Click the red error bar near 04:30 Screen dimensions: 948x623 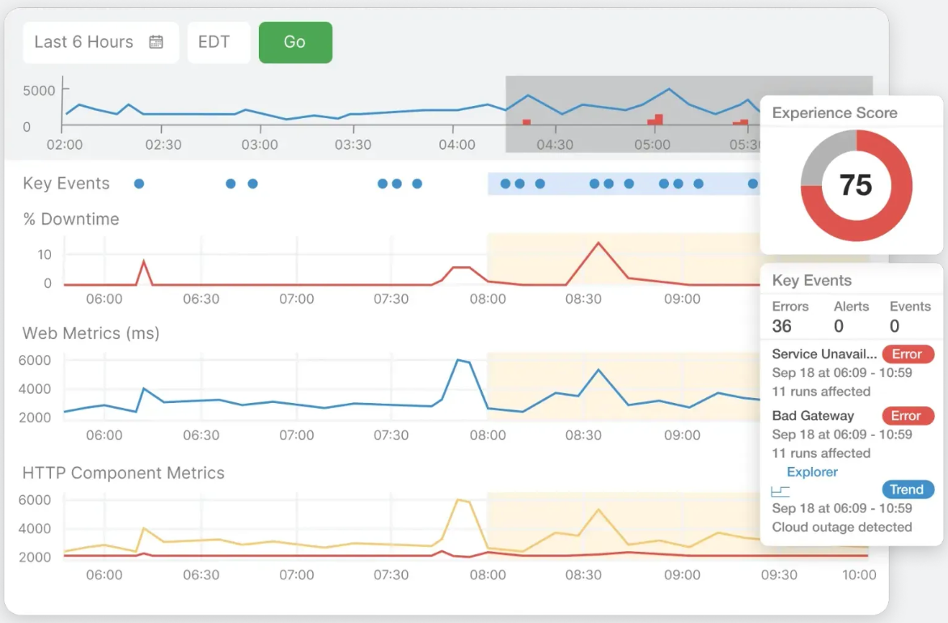(527, 122)
